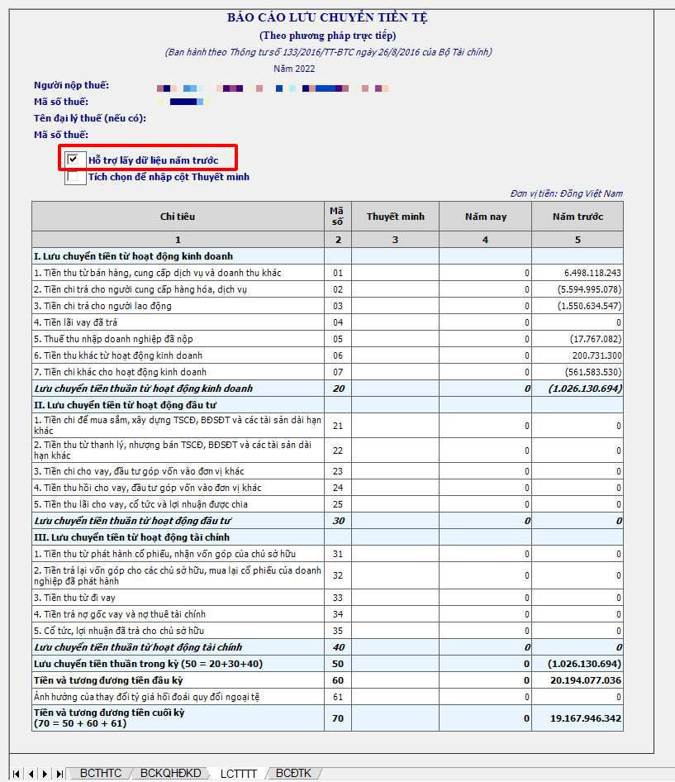Select Năm nay cell for code 01
The width and height of the screenshot is (675, 782).
click(x=485, y=273)
